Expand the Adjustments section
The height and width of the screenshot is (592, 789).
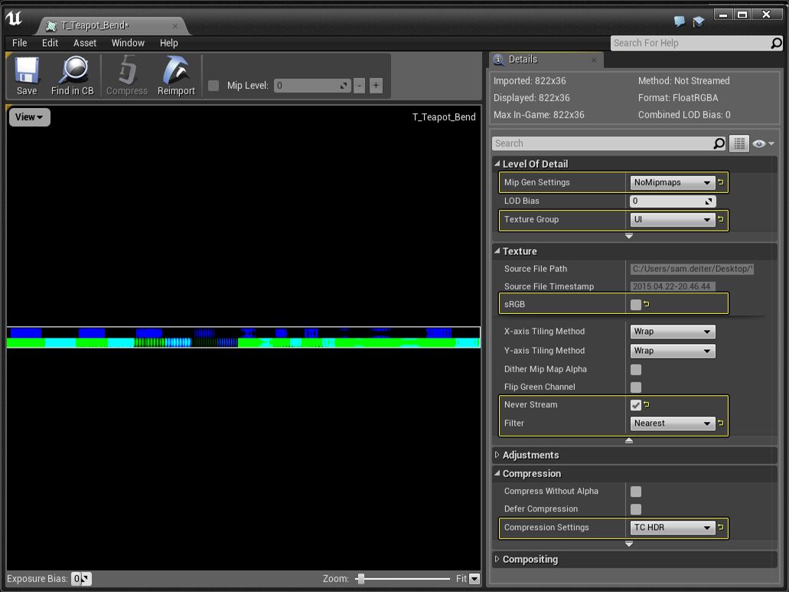click(530, 455)
